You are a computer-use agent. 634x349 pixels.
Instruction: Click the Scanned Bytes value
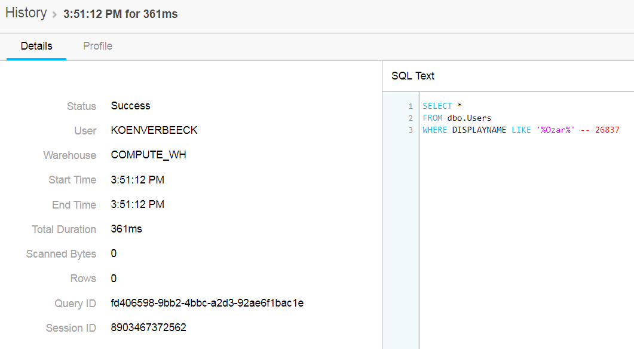113,253
